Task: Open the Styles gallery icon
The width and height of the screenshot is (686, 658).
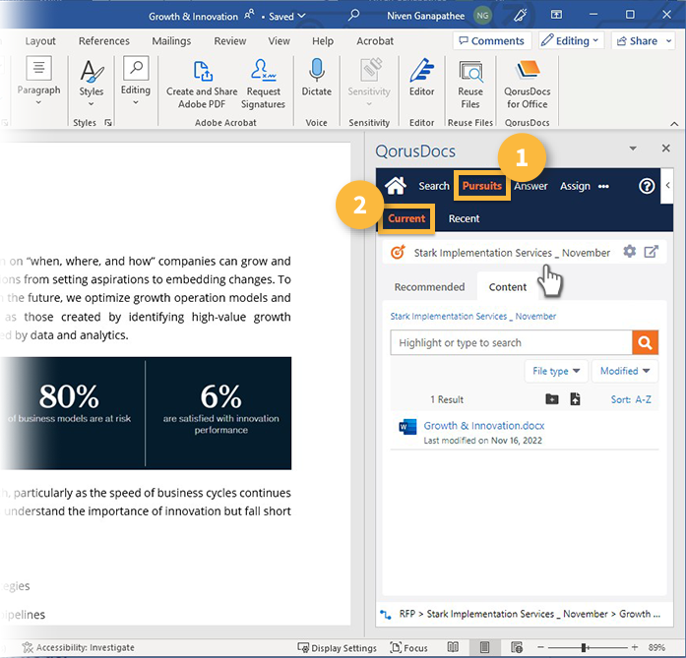Action: click(x=91, y=71)
